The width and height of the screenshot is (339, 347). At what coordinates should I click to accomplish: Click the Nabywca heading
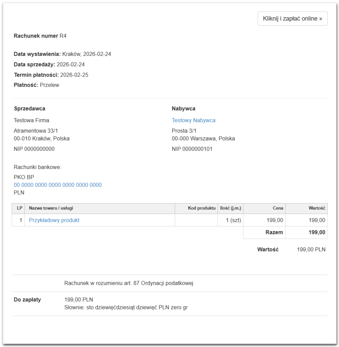(183, 109)
